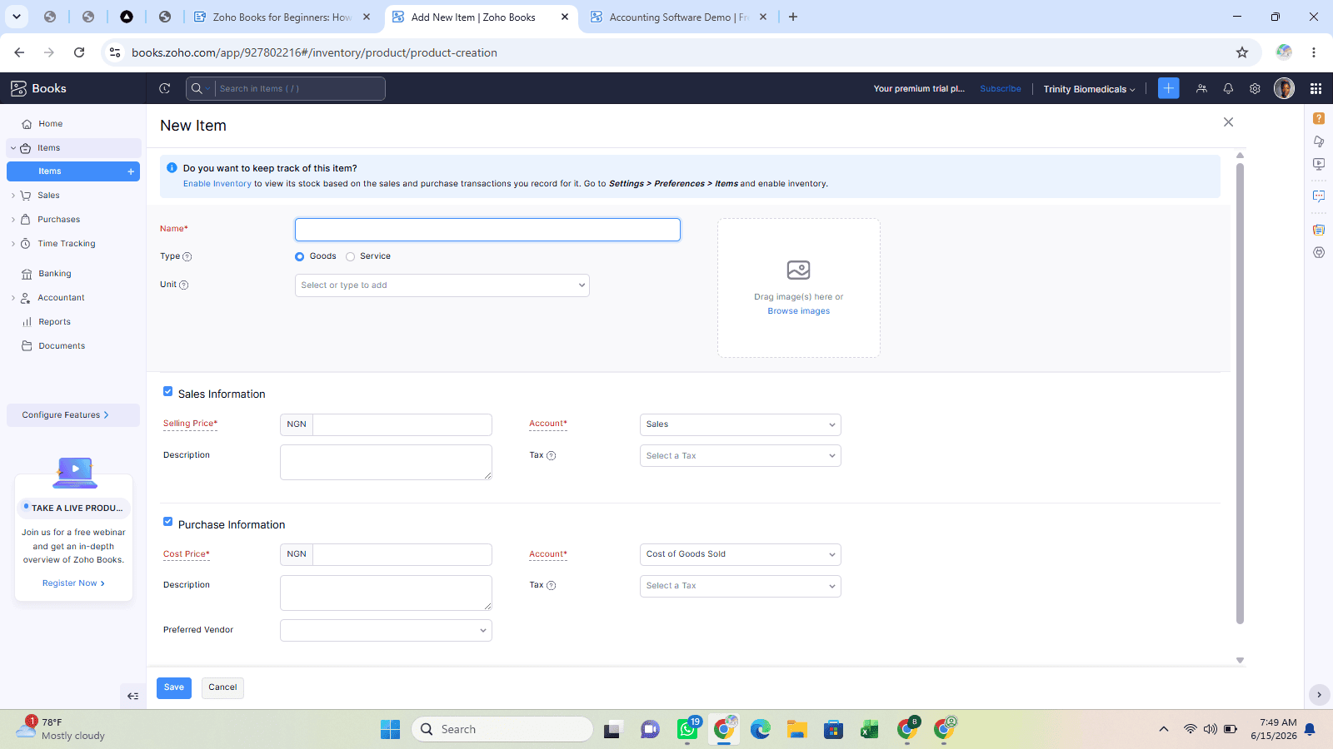Switch to Accounting Software Demo tab
The image size is (1333, 749).
point(679,17)
